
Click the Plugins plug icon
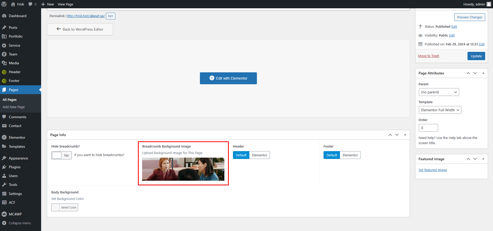pos(4,167)
